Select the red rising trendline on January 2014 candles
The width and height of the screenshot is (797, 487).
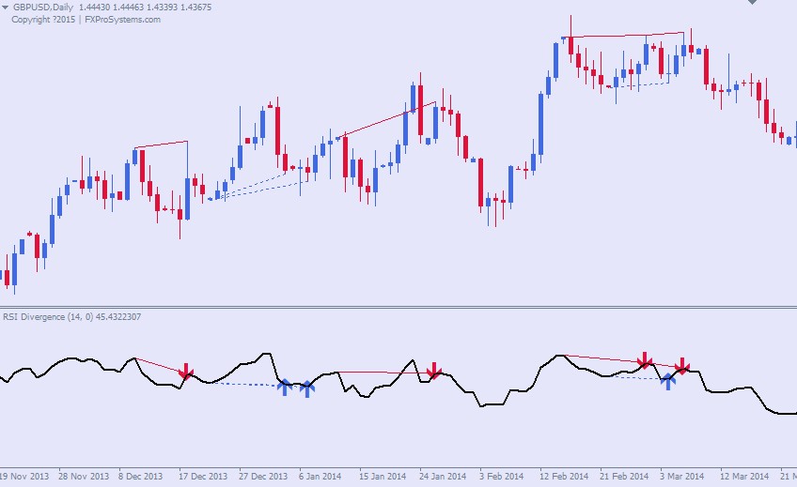[x=385, y=120]
